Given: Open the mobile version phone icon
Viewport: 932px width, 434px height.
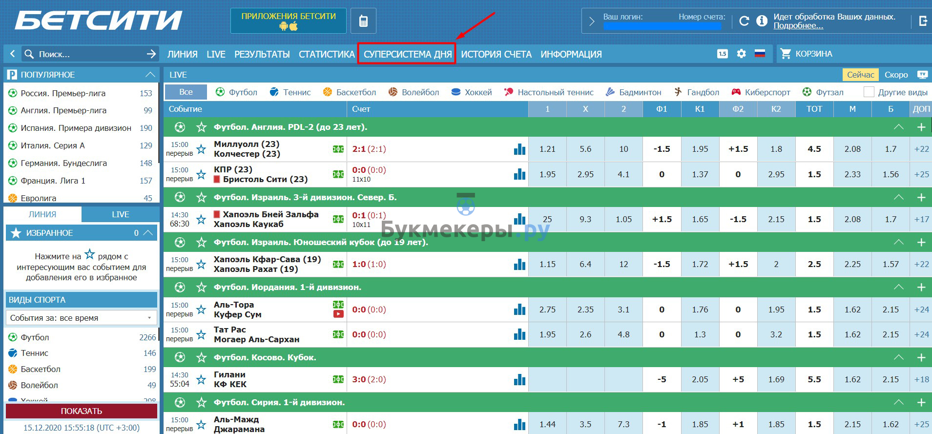Looking at the screenshot, I should tap(363, 21).
